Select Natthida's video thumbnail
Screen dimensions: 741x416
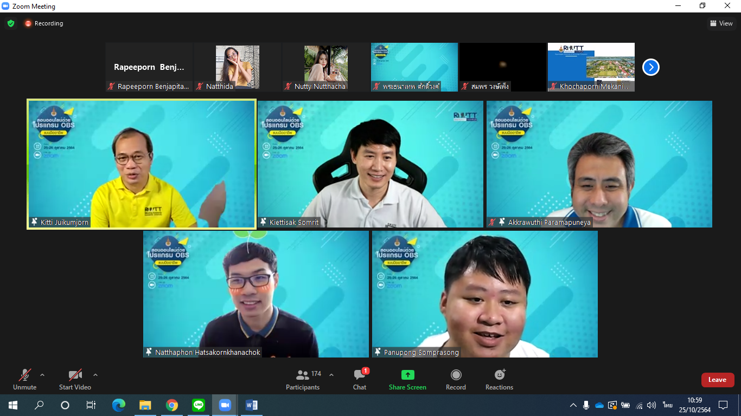coord(238,67)
